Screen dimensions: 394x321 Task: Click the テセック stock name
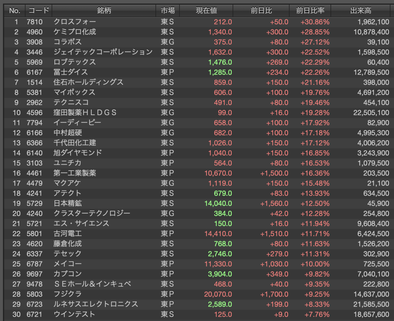point(67,253)
